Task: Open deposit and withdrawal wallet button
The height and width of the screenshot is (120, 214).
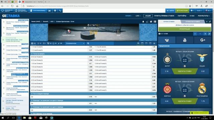Action: click(x=38, y=11)
